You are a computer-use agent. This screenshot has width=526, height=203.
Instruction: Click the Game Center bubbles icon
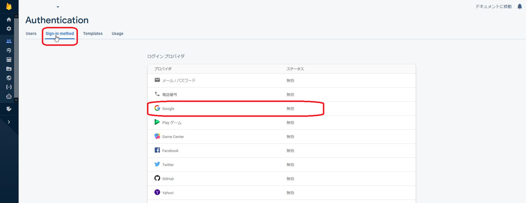point(157,136)
